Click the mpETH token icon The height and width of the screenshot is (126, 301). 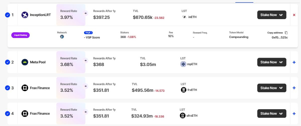click(183, 64)
